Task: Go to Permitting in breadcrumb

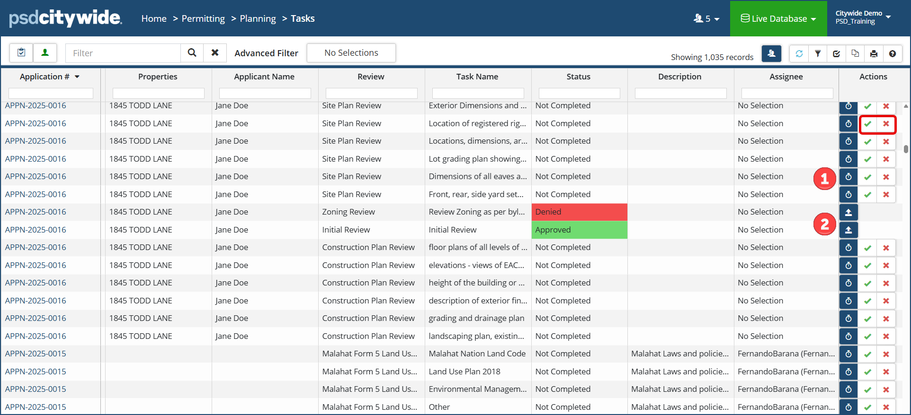Action: pos(203,18)
